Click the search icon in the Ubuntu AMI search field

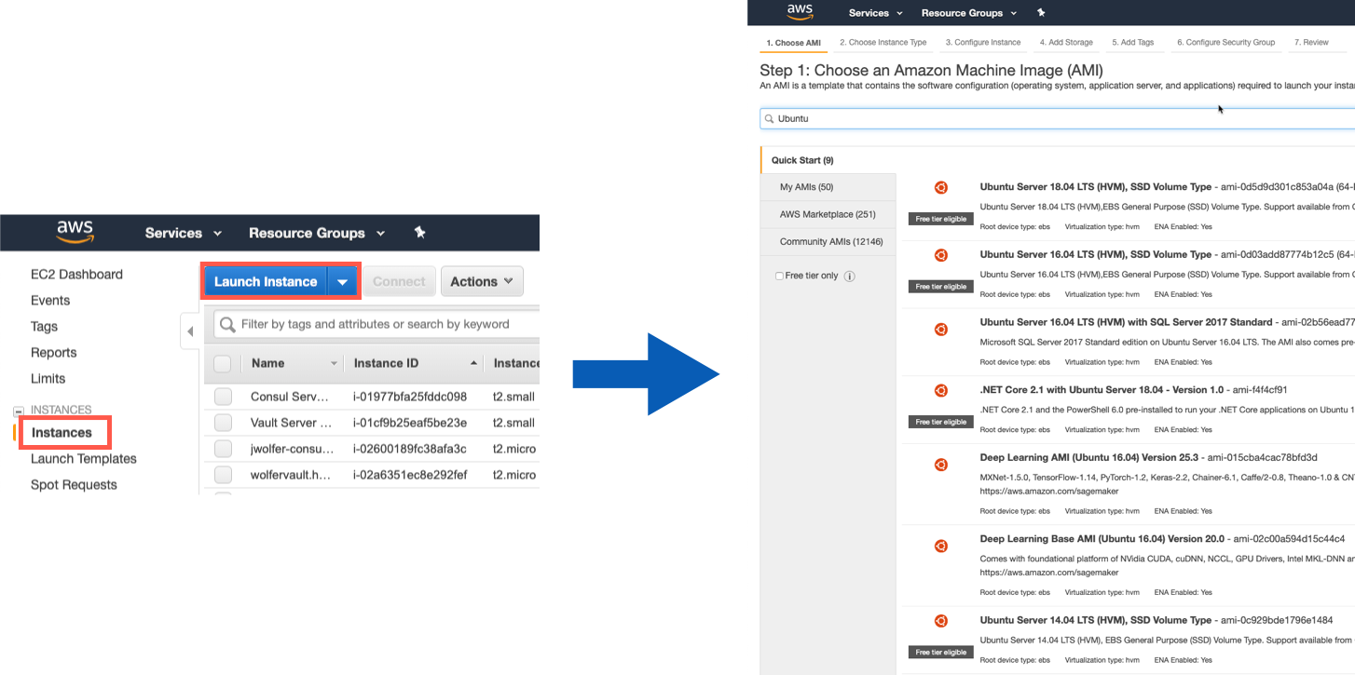click(770, 119)
